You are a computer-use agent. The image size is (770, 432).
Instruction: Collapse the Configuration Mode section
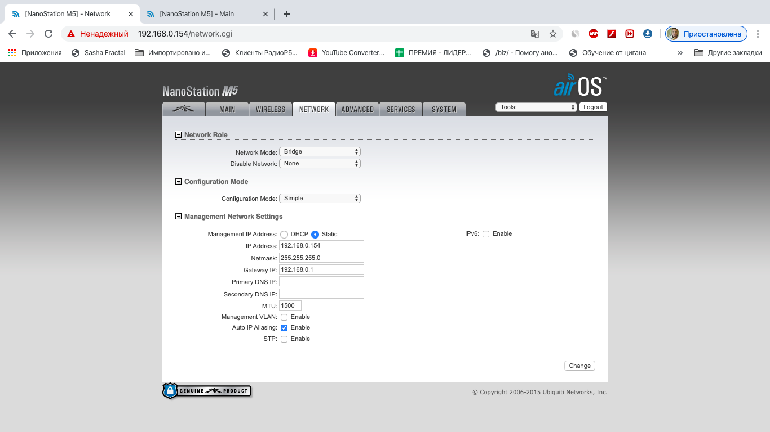pyautogui.click(x=179, y=182)
